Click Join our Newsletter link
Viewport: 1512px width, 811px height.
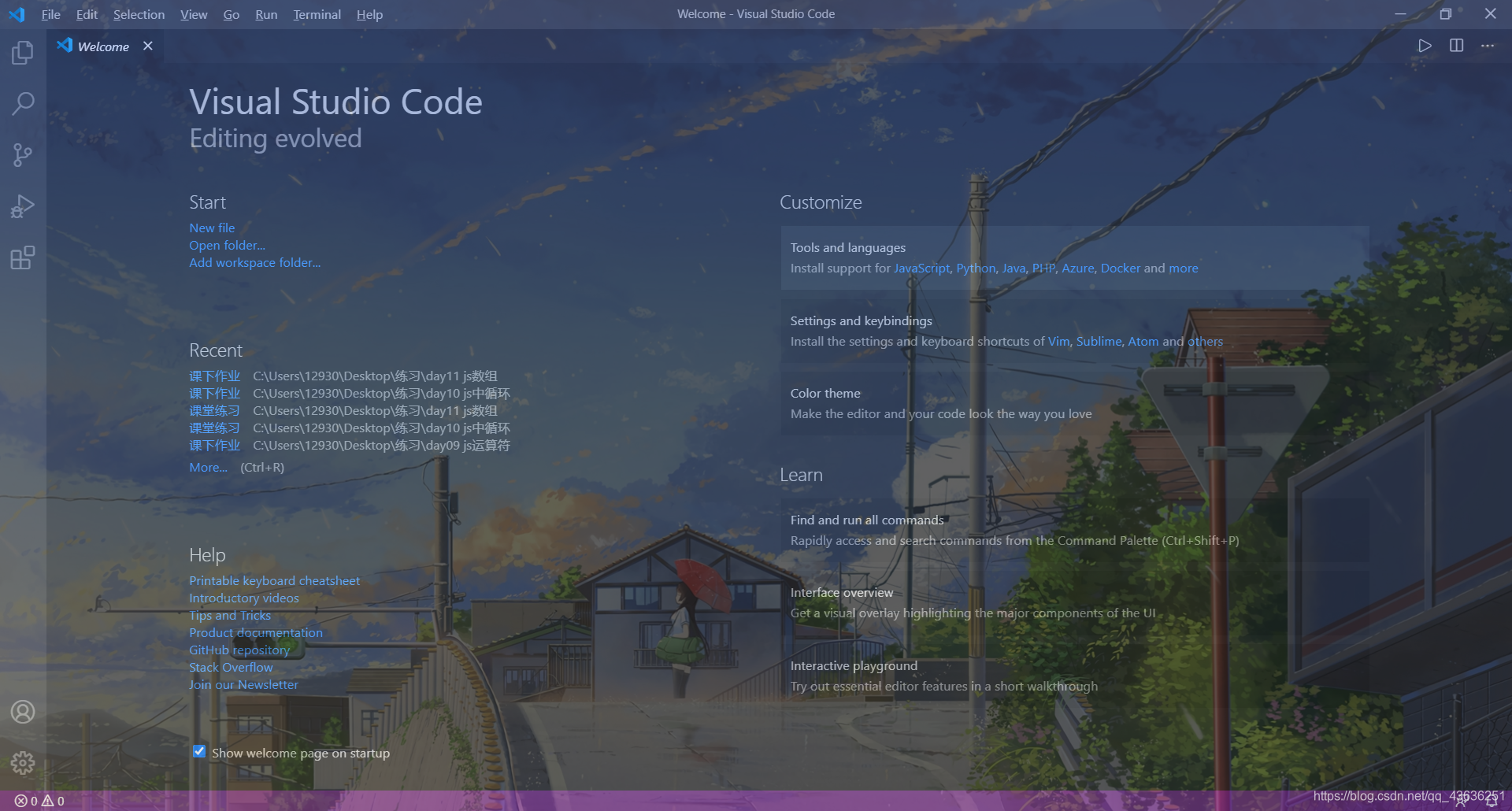pyautogui.click(x=243, y=684)
